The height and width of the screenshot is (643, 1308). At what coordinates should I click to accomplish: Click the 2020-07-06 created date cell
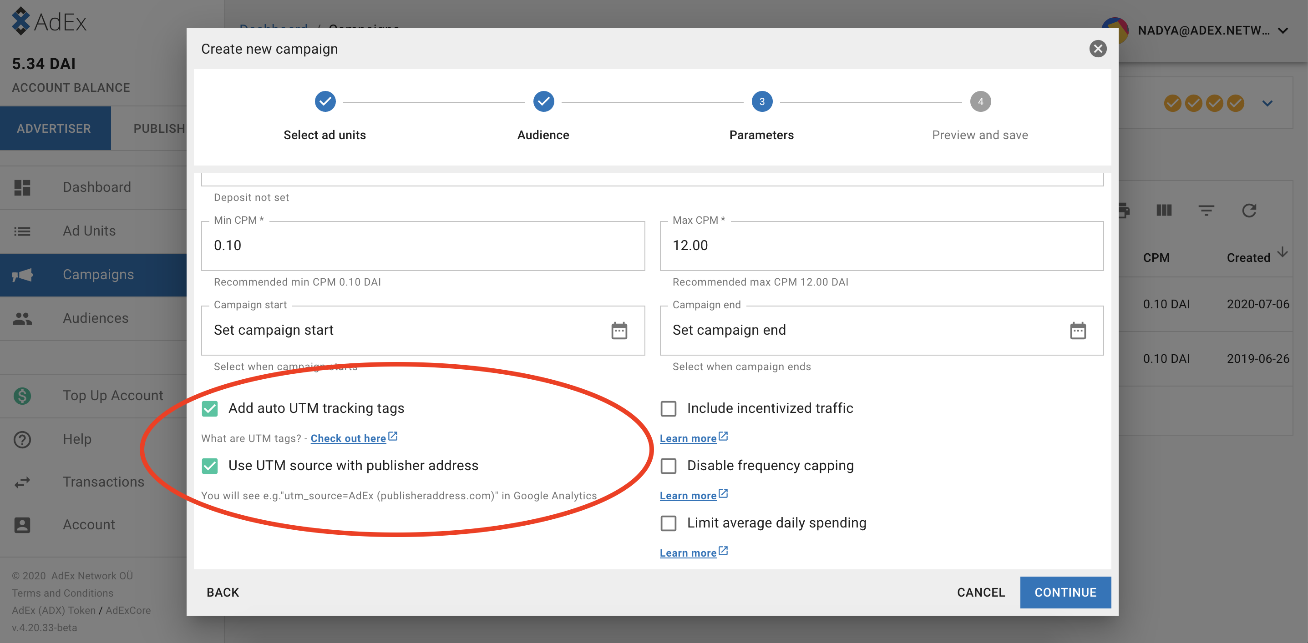pos(1258,305)
